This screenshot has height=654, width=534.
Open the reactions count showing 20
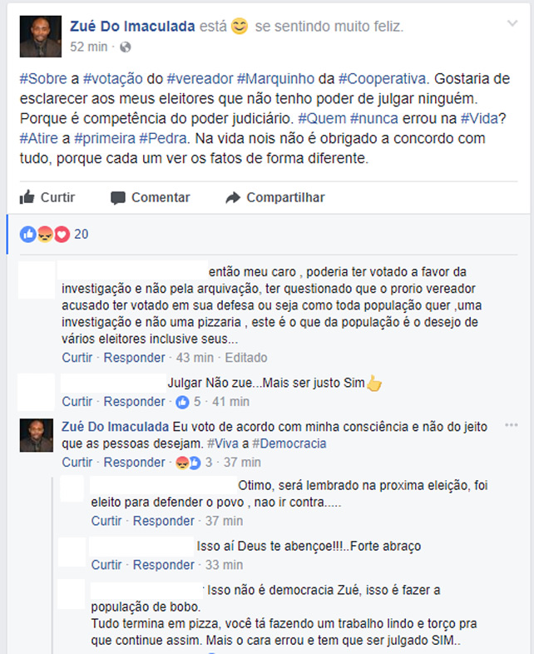[82, 235]
